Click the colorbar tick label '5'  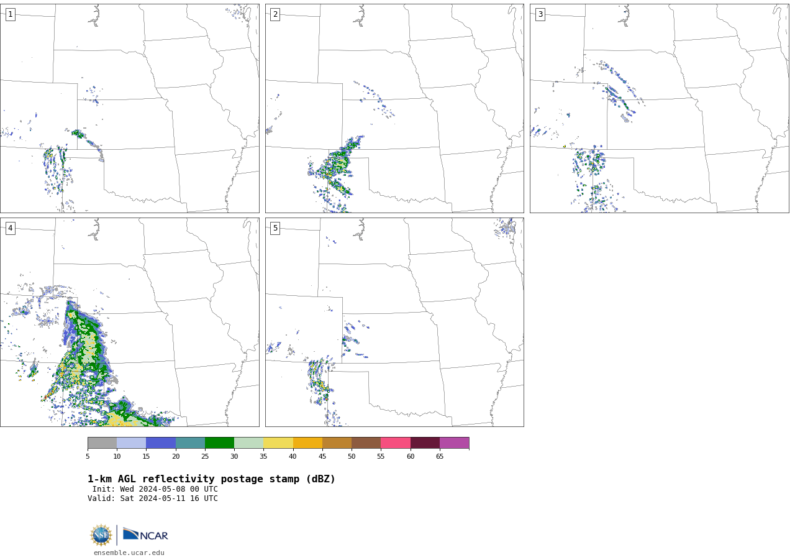point(88,457)
